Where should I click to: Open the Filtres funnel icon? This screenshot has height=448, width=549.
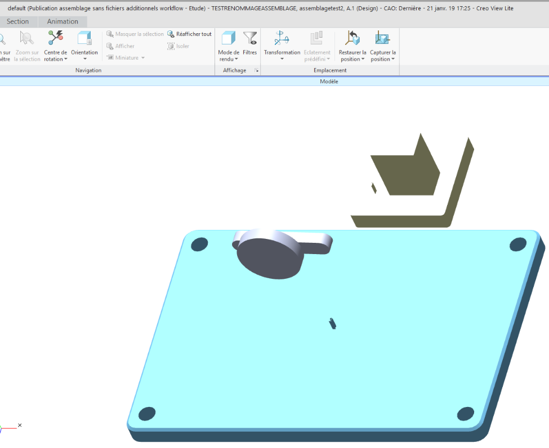(x=250, y=38)
